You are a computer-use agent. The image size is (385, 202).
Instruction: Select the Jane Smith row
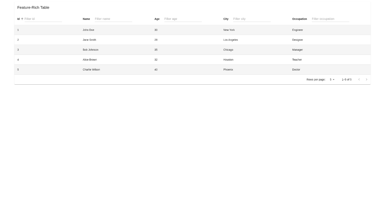128,40
